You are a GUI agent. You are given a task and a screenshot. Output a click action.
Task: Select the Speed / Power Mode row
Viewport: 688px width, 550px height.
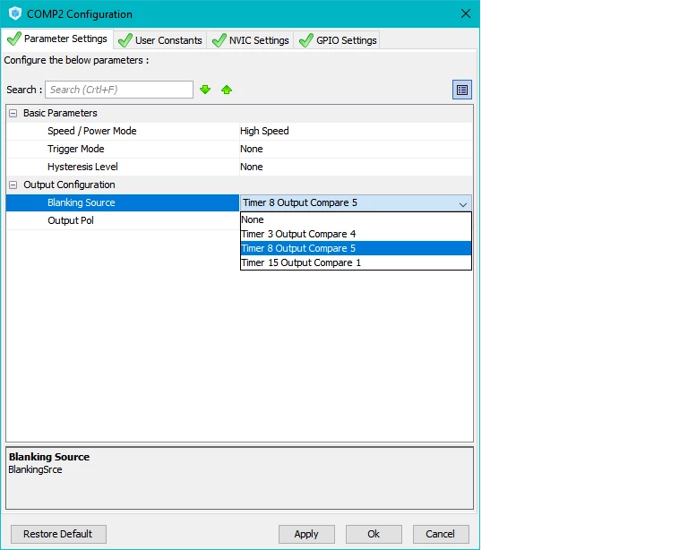tap(239, 131)
